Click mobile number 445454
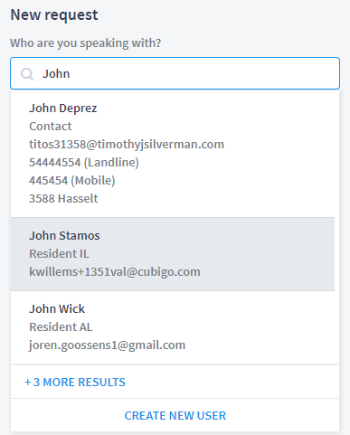 pyautogui.click(x=72, y=181)
